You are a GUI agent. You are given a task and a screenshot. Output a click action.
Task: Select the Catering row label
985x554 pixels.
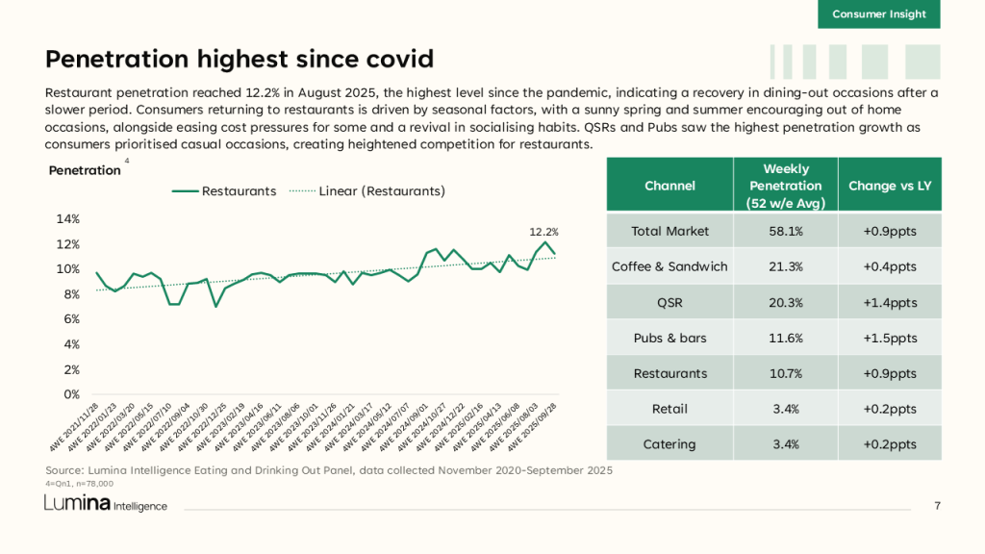[669, 443]
